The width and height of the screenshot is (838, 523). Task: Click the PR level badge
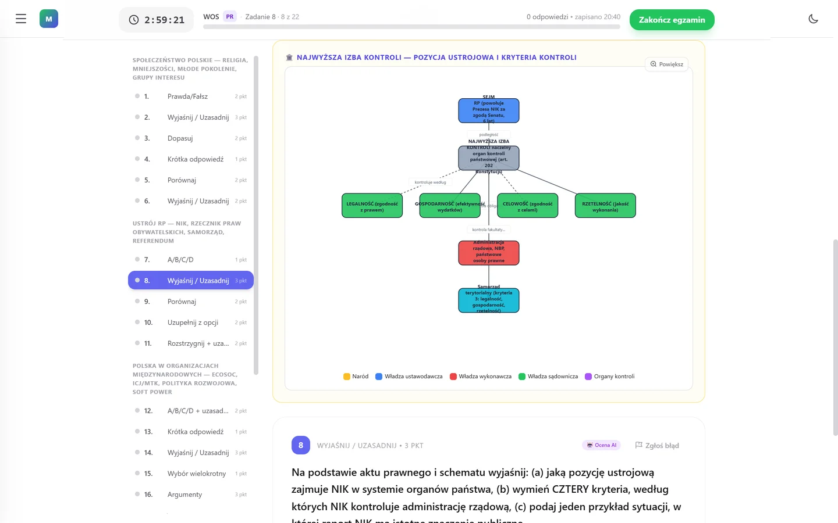click(230, 17)
